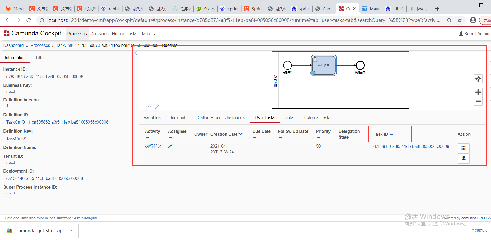Zoom out of the process diagram
Image resolution: width=491 pixels, height=240 pixels.
(x=478, y=101)
